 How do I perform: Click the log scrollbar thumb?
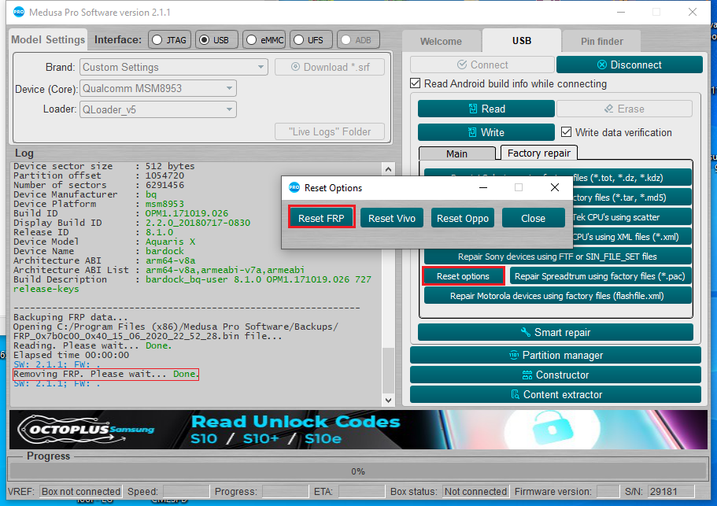(x=388, y=370)
